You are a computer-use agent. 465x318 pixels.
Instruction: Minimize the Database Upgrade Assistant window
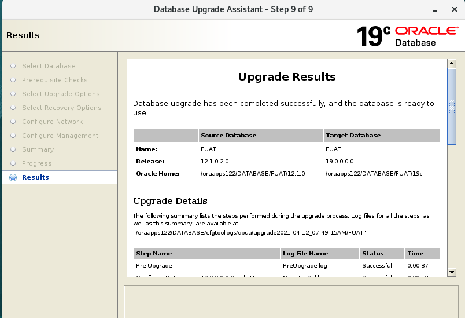point(435,10)
